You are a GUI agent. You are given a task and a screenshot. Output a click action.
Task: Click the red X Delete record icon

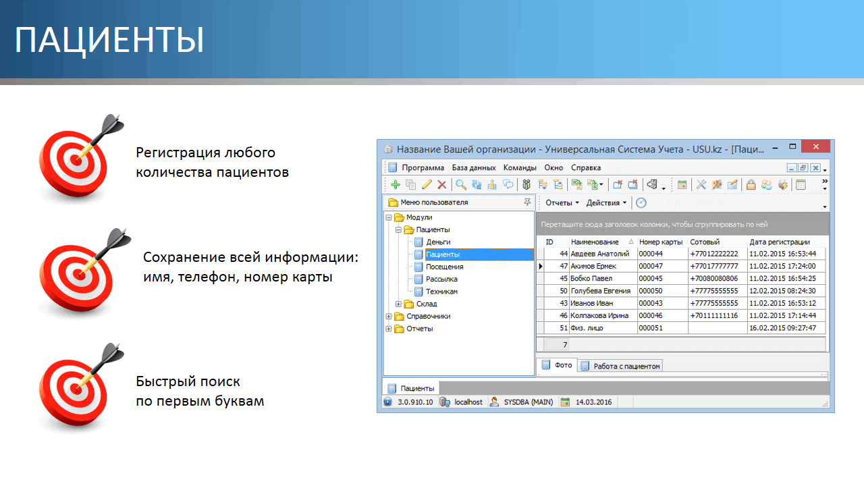[442, 185]
